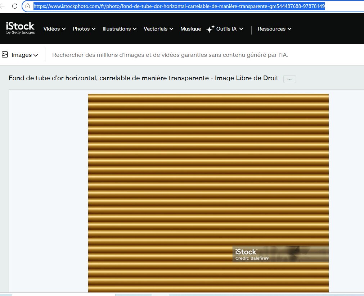The image size is (364, 296).
Task: Click the gold tube background image preview
Action: 208,193
